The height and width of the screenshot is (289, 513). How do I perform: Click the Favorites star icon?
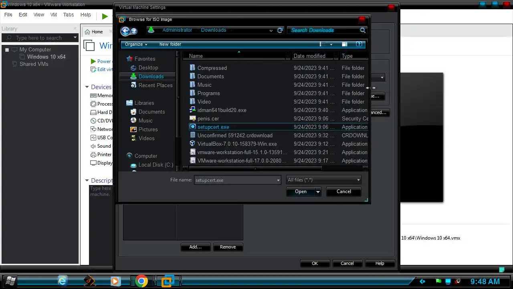click(x=129, y=59)
